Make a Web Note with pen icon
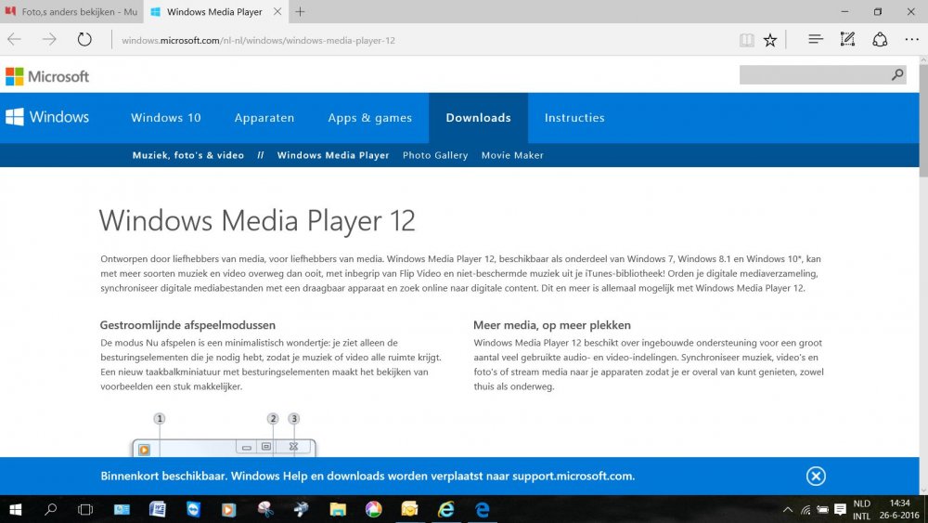Viewport: 928px width, 523px height. click(x=847, y=40)
